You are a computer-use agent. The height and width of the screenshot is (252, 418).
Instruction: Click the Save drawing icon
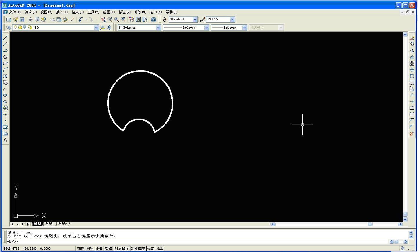coord(22,19)
